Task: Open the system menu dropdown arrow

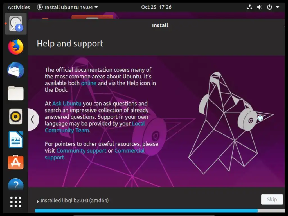Action: pyautogui.click(x=278, y=7)
